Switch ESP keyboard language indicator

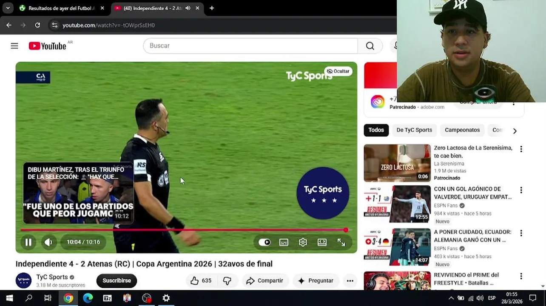pyautogui.click(x=492, y=298)
